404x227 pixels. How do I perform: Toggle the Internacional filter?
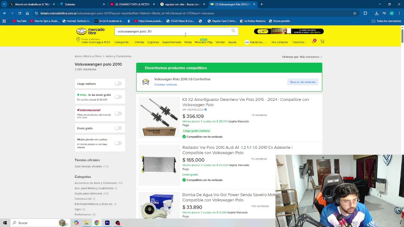(x=118, y=113)
